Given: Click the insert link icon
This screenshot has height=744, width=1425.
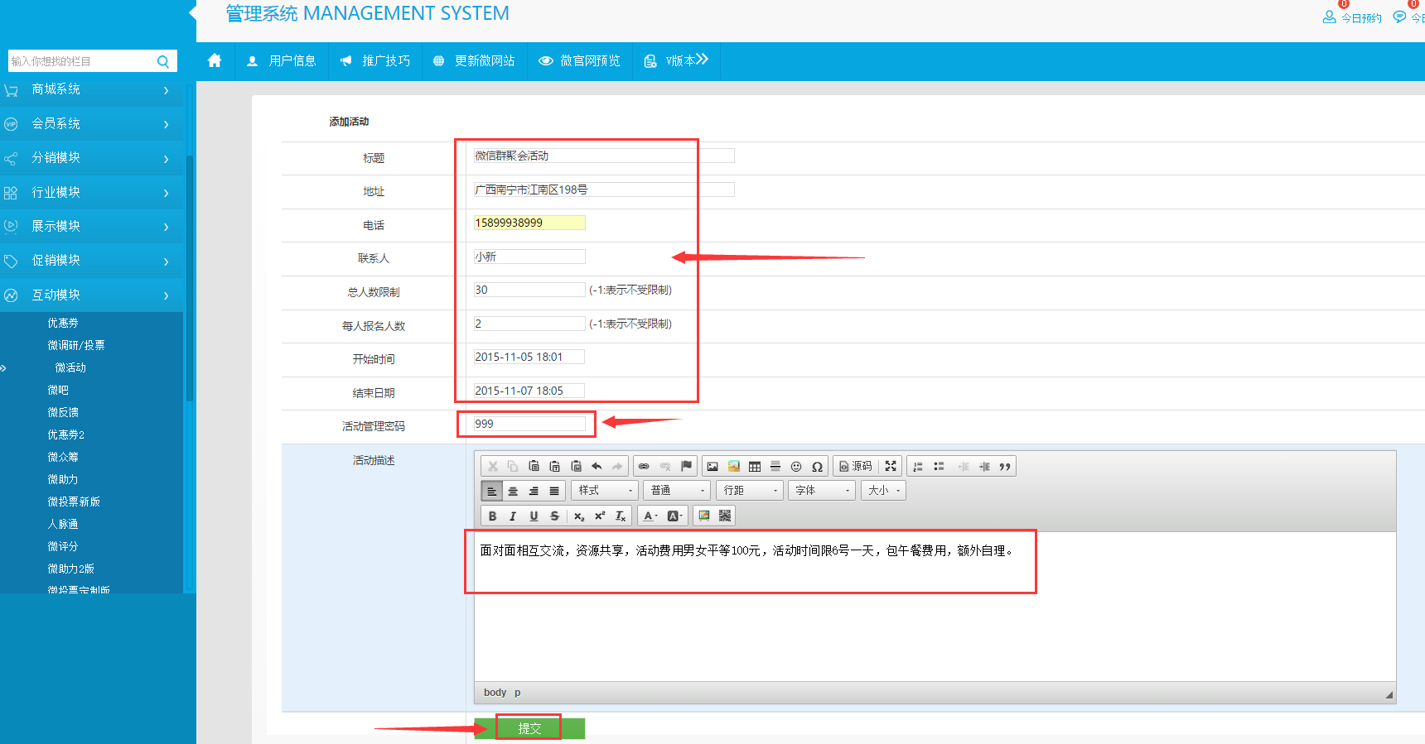Looking at the screenshot, I should (x=644, y=467).
